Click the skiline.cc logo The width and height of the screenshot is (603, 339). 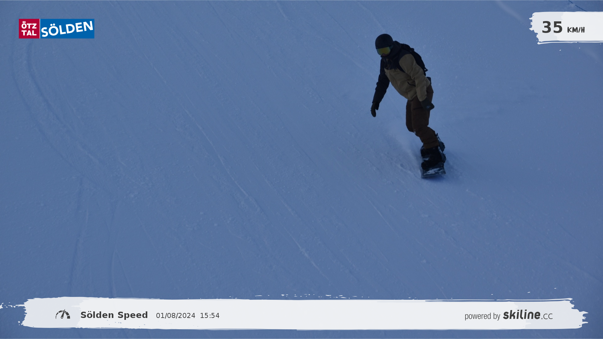[522, 315]
